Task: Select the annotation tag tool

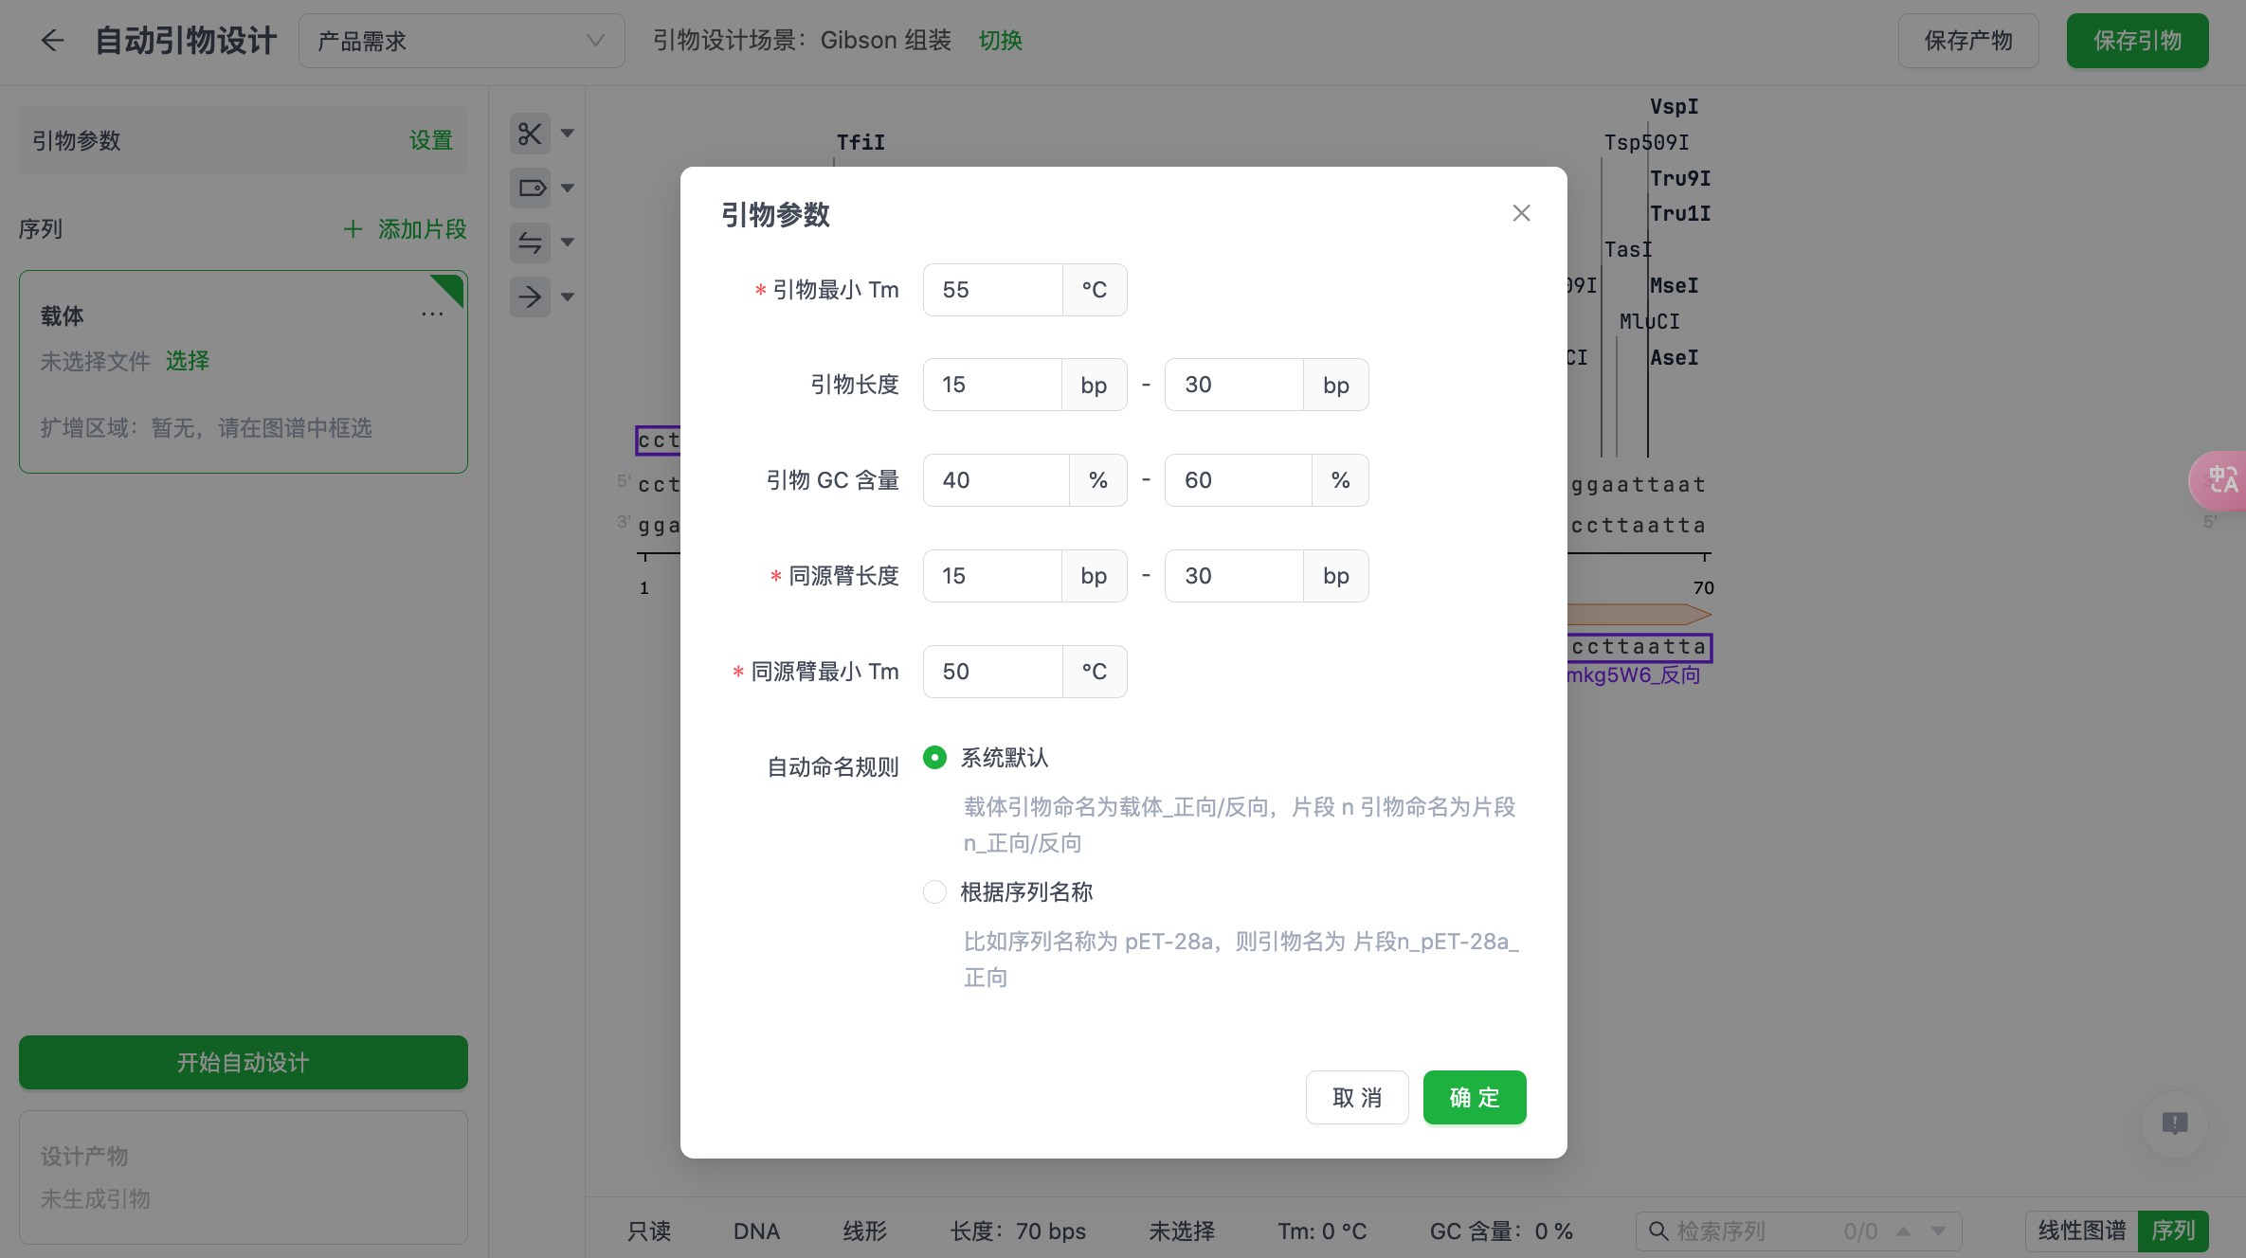Action: coord(530,188)
